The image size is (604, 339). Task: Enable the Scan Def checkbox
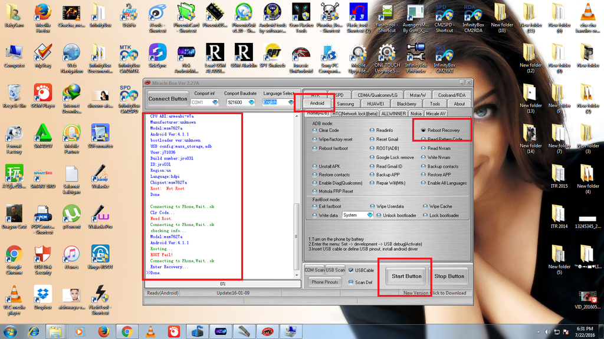click(351, 282)
